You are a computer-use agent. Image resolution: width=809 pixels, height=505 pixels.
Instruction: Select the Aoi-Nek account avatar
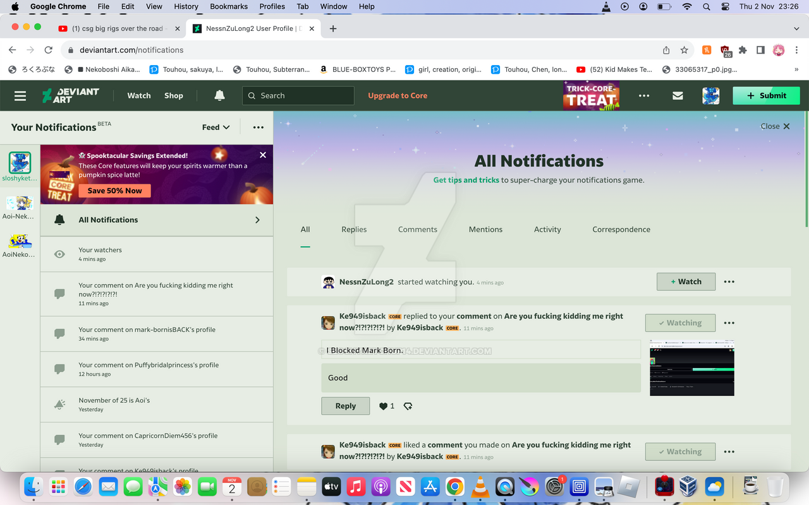pos(20,203)
